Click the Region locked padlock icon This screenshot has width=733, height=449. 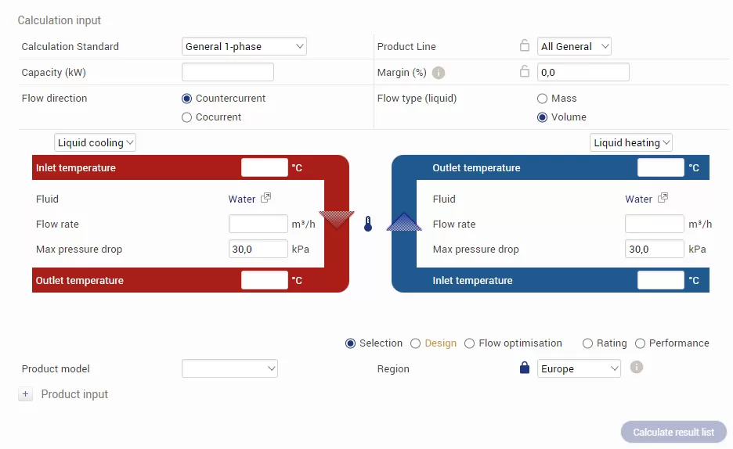(x=525, y=368)
